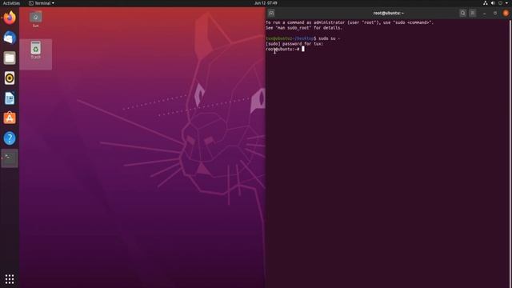Close the terminal window
The width and height of the screenshot is (512, 288).
click(506, 13)
